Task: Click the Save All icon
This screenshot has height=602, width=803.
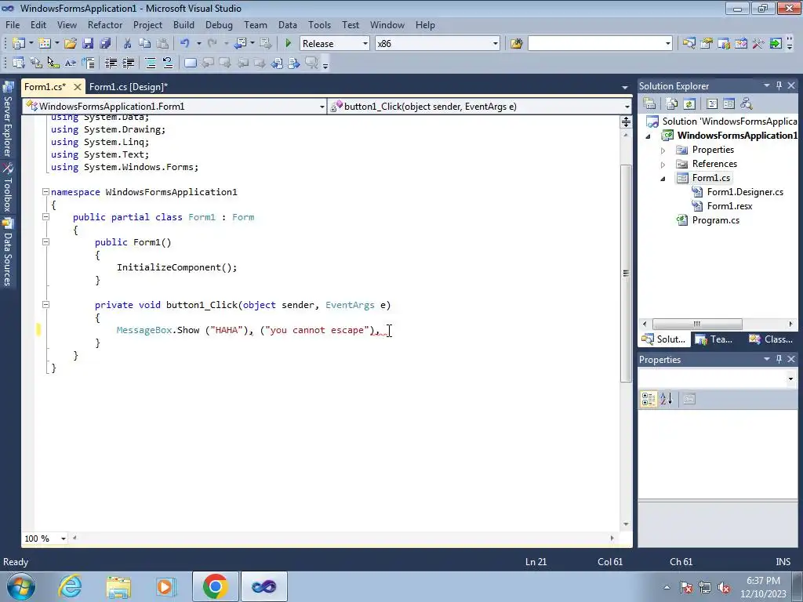Action: tap(105, 44)
